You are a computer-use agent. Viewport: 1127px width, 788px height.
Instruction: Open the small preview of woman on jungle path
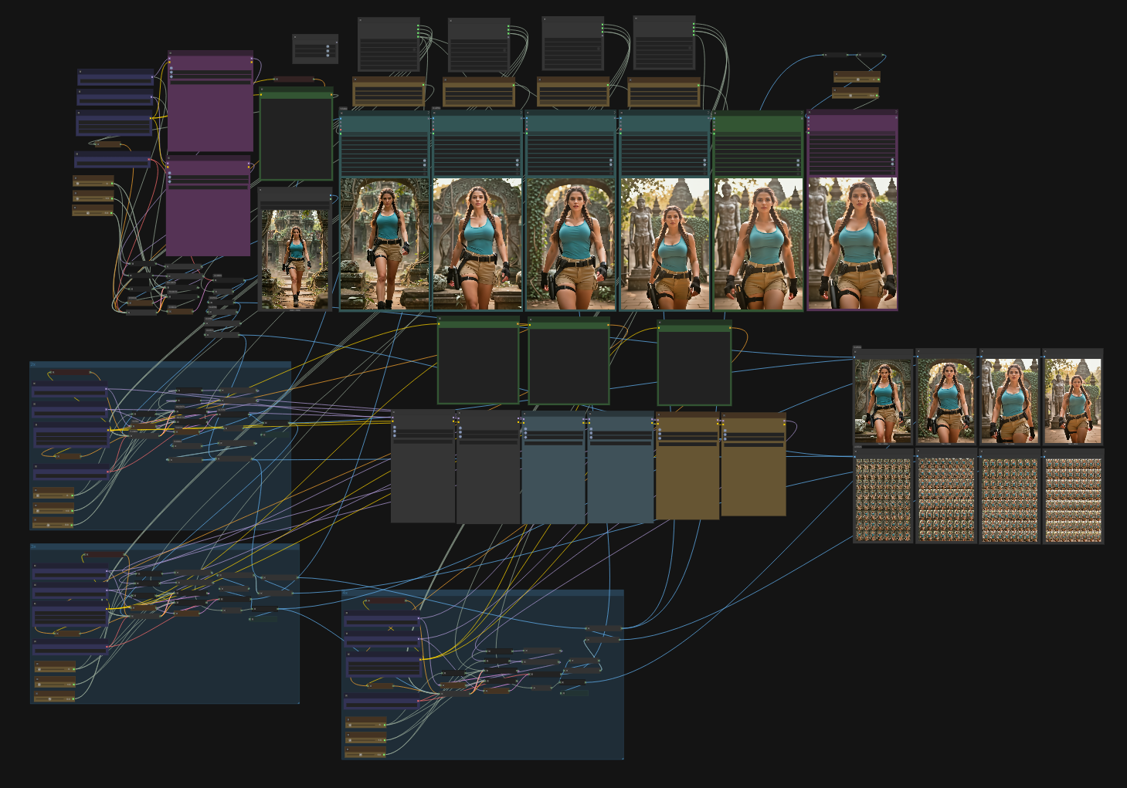(295, 259)
